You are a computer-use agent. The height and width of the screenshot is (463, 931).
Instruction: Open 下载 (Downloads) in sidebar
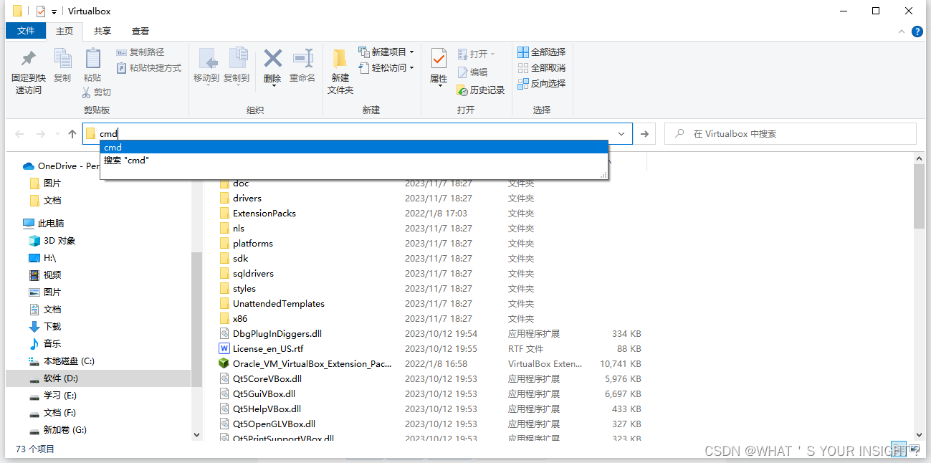click(x=44, y=327)
